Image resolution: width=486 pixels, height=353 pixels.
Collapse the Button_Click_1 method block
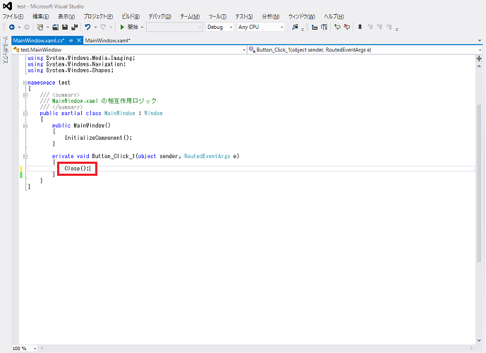tap(25, 157)
